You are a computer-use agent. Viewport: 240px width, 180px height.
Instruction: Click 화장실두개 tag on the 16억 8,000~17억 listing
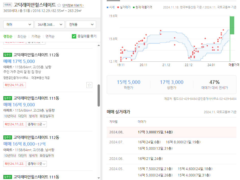(47, 156)
